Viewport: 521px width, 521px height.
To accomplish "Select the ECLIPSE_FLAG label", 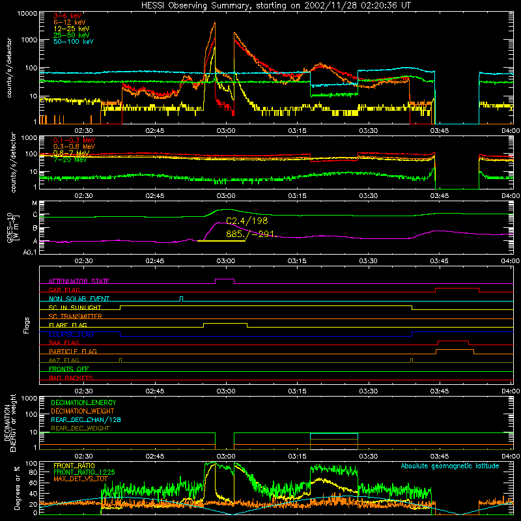I will [x=71, y=334].
